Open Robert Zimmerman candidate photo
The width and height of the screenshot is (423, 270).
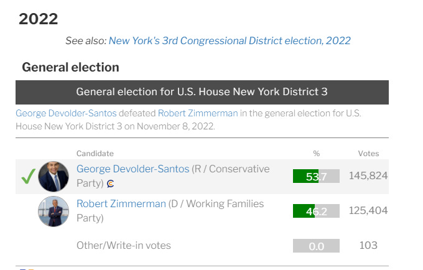53,211
